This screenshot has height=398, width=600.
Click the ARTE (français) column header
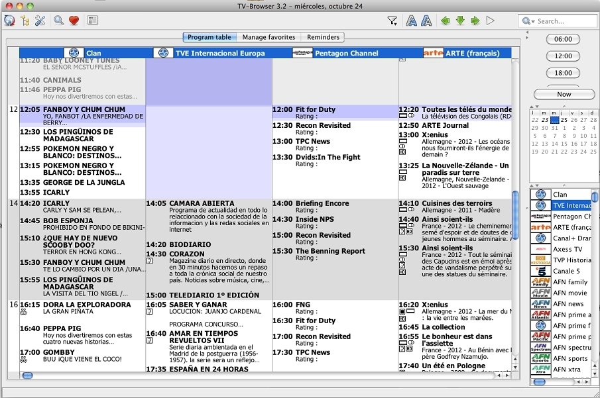point(455,53)
